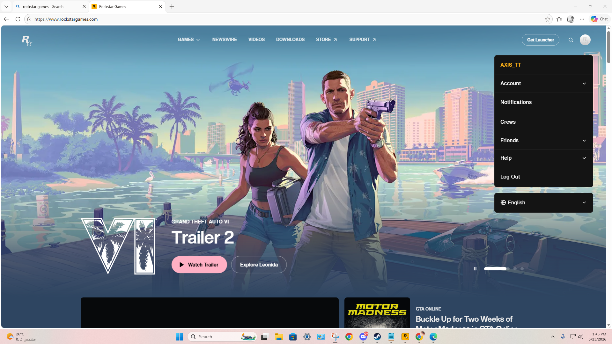Open the English language dropdown
612x344 pixels.
point(543,203)
